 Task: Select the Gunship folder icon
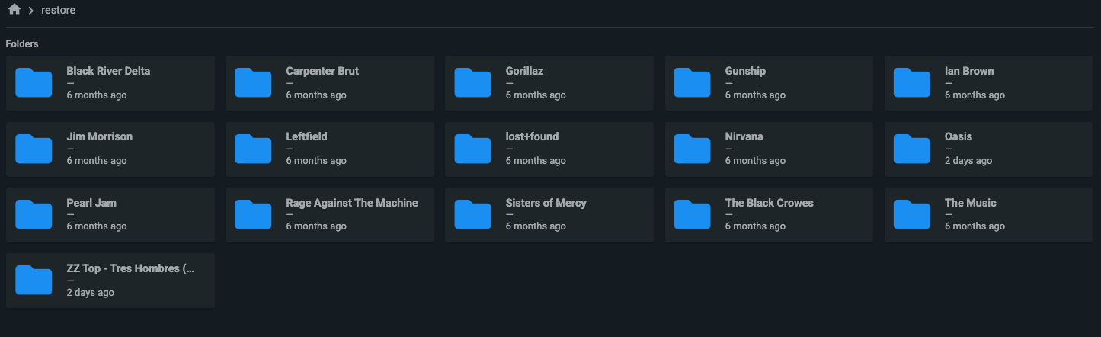pos(693,83)
